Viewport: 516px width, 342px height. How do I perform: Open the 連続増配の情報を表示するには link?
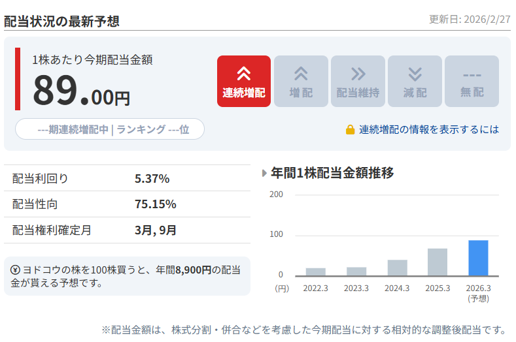pyautogui.click(x=428, y=130)
